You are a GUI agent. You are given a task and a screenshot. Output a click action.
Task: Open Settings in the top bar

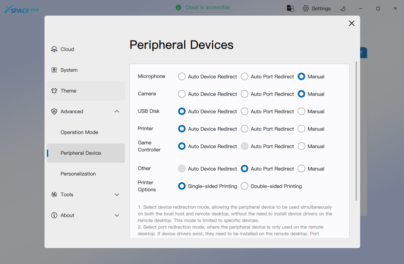pos(317,8)
